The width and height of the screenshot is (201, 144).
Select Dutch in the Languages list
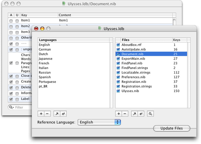tap(43, 54)
